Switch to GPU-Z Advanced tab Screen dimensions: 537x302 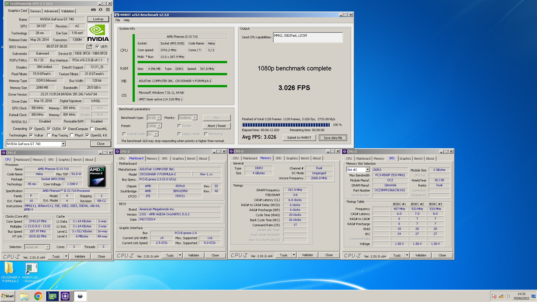tap(51, 11)
